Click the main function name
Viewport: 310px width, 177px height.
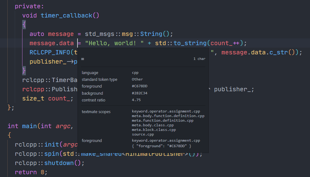(x=29, y=126)
